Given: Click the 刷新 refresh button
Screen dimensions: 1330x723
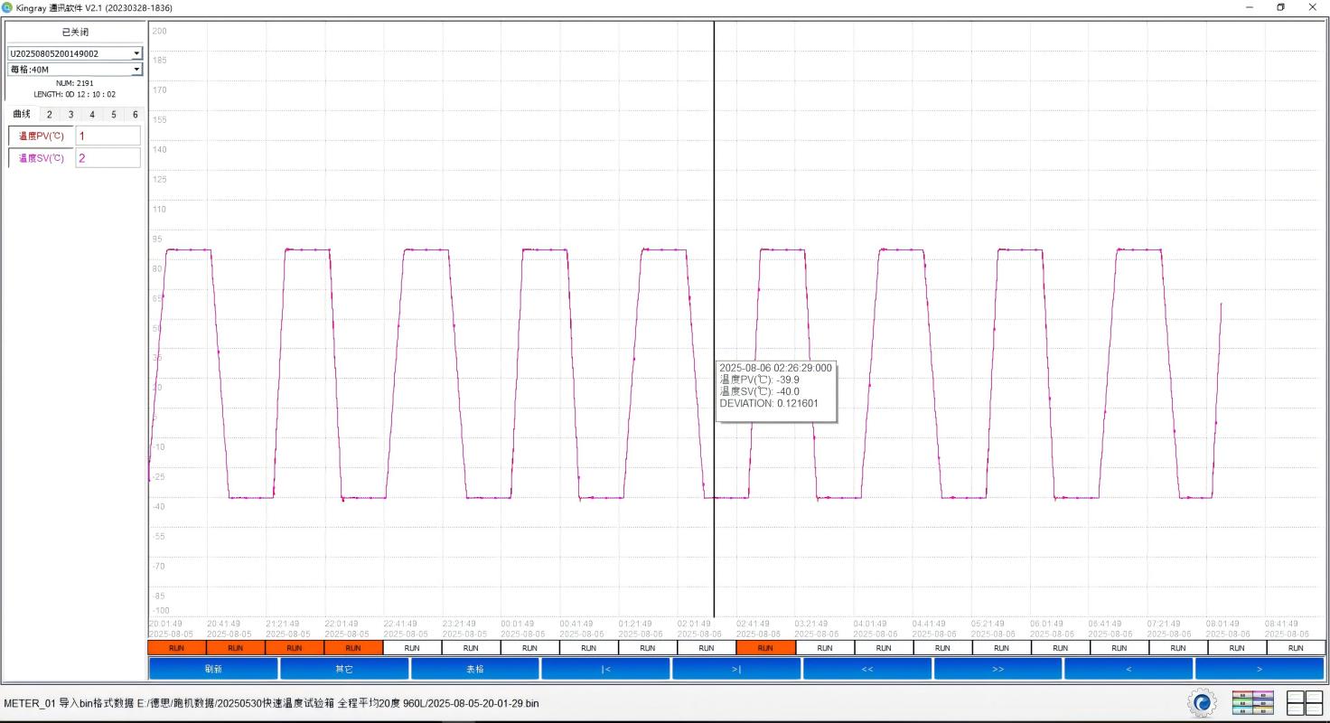Looking at the screenshot, I should tap(213, 669).
